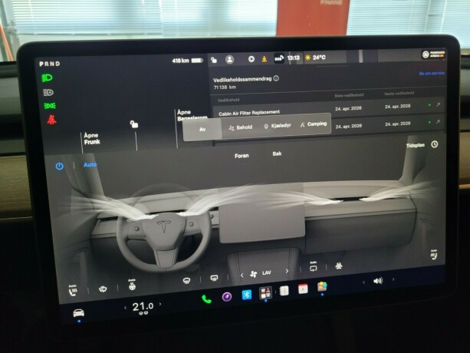Image resolution: width=470 pixels, height=353 pixels.
Task: Open the Bluetooth app in dock
Action: click(246, 295)
